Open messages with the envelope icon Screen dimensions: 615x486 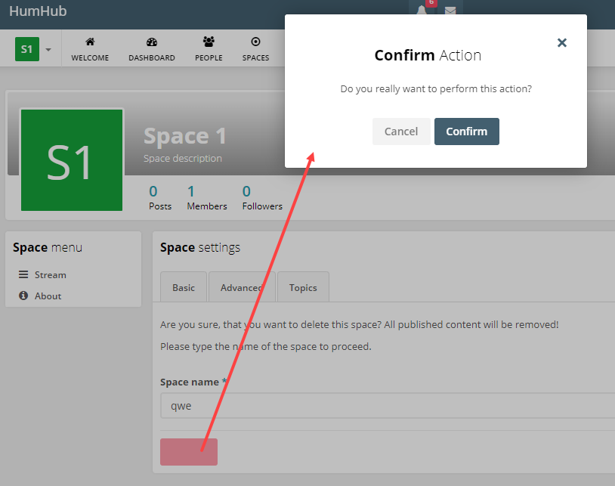click(450, 12)
